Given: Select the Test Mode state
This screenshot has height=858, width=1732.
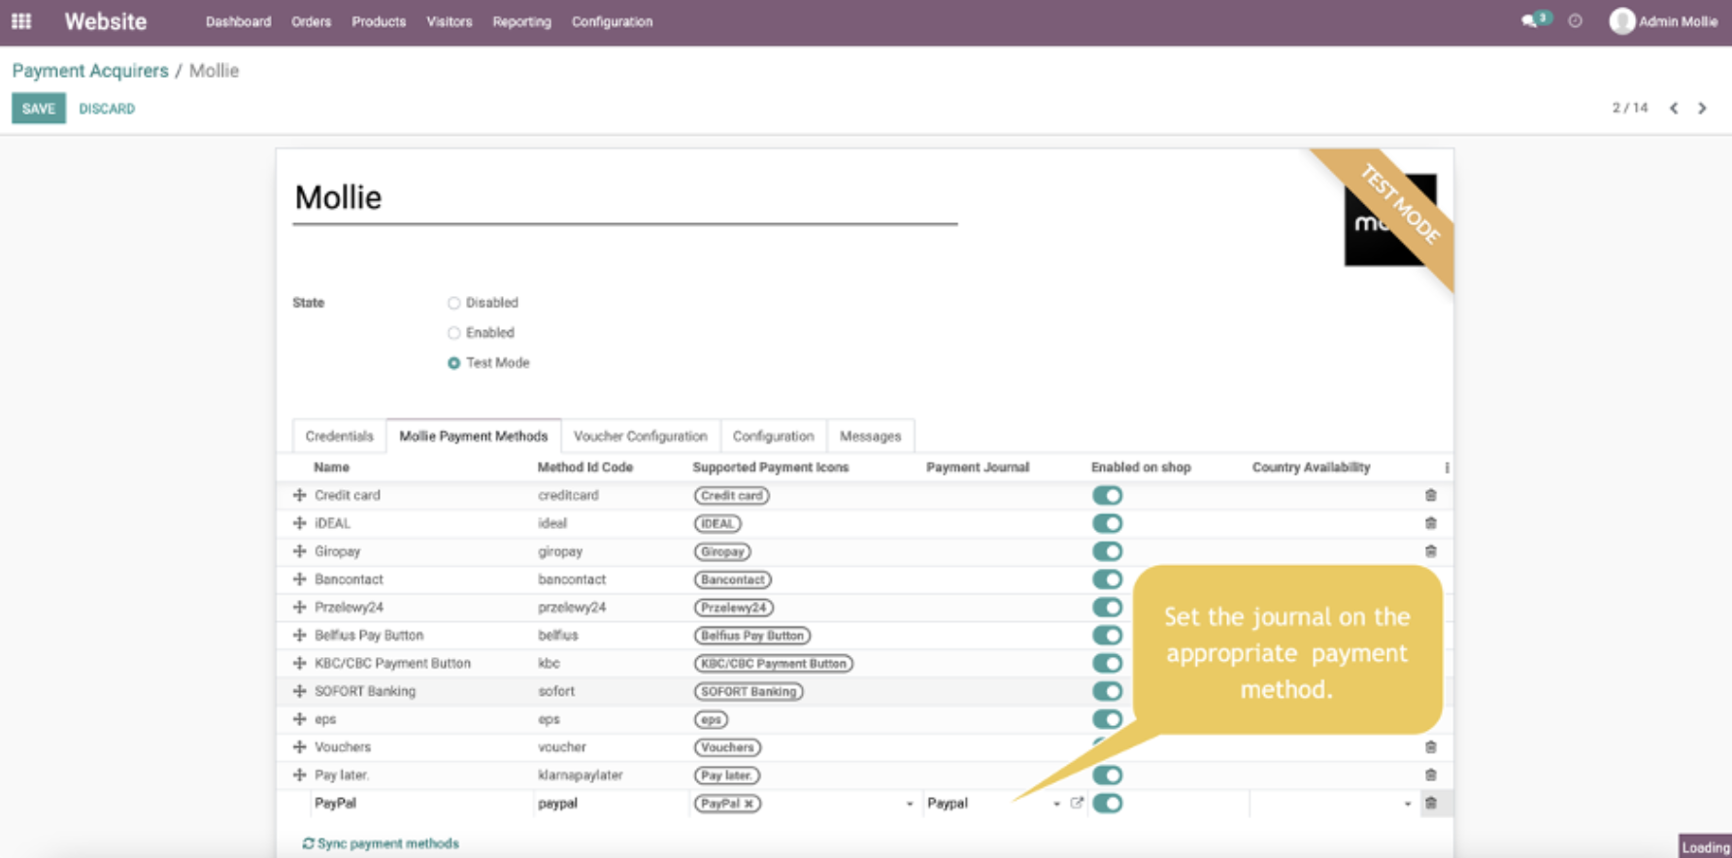Looking at the screenshot, I should click(453, 363).
